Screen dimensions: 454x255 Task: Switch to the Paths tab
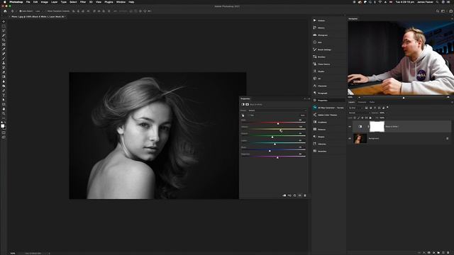click(372, 102)
